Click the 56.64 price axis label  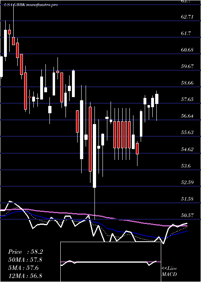[188, 116]
